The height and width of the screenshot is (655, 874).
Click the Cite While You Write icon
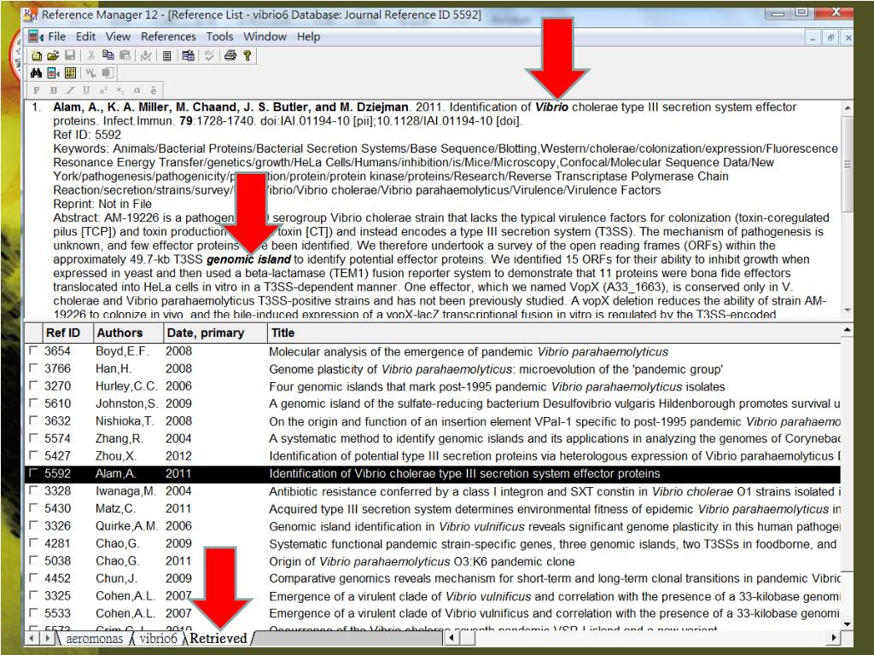pos(90,72)
